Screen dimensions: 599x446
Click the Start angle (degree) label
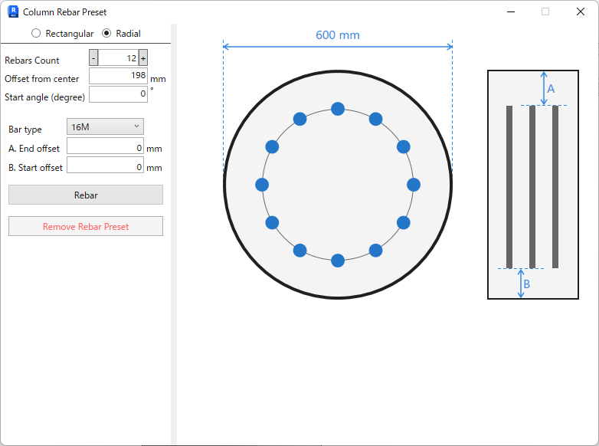(x=44, y=97)
